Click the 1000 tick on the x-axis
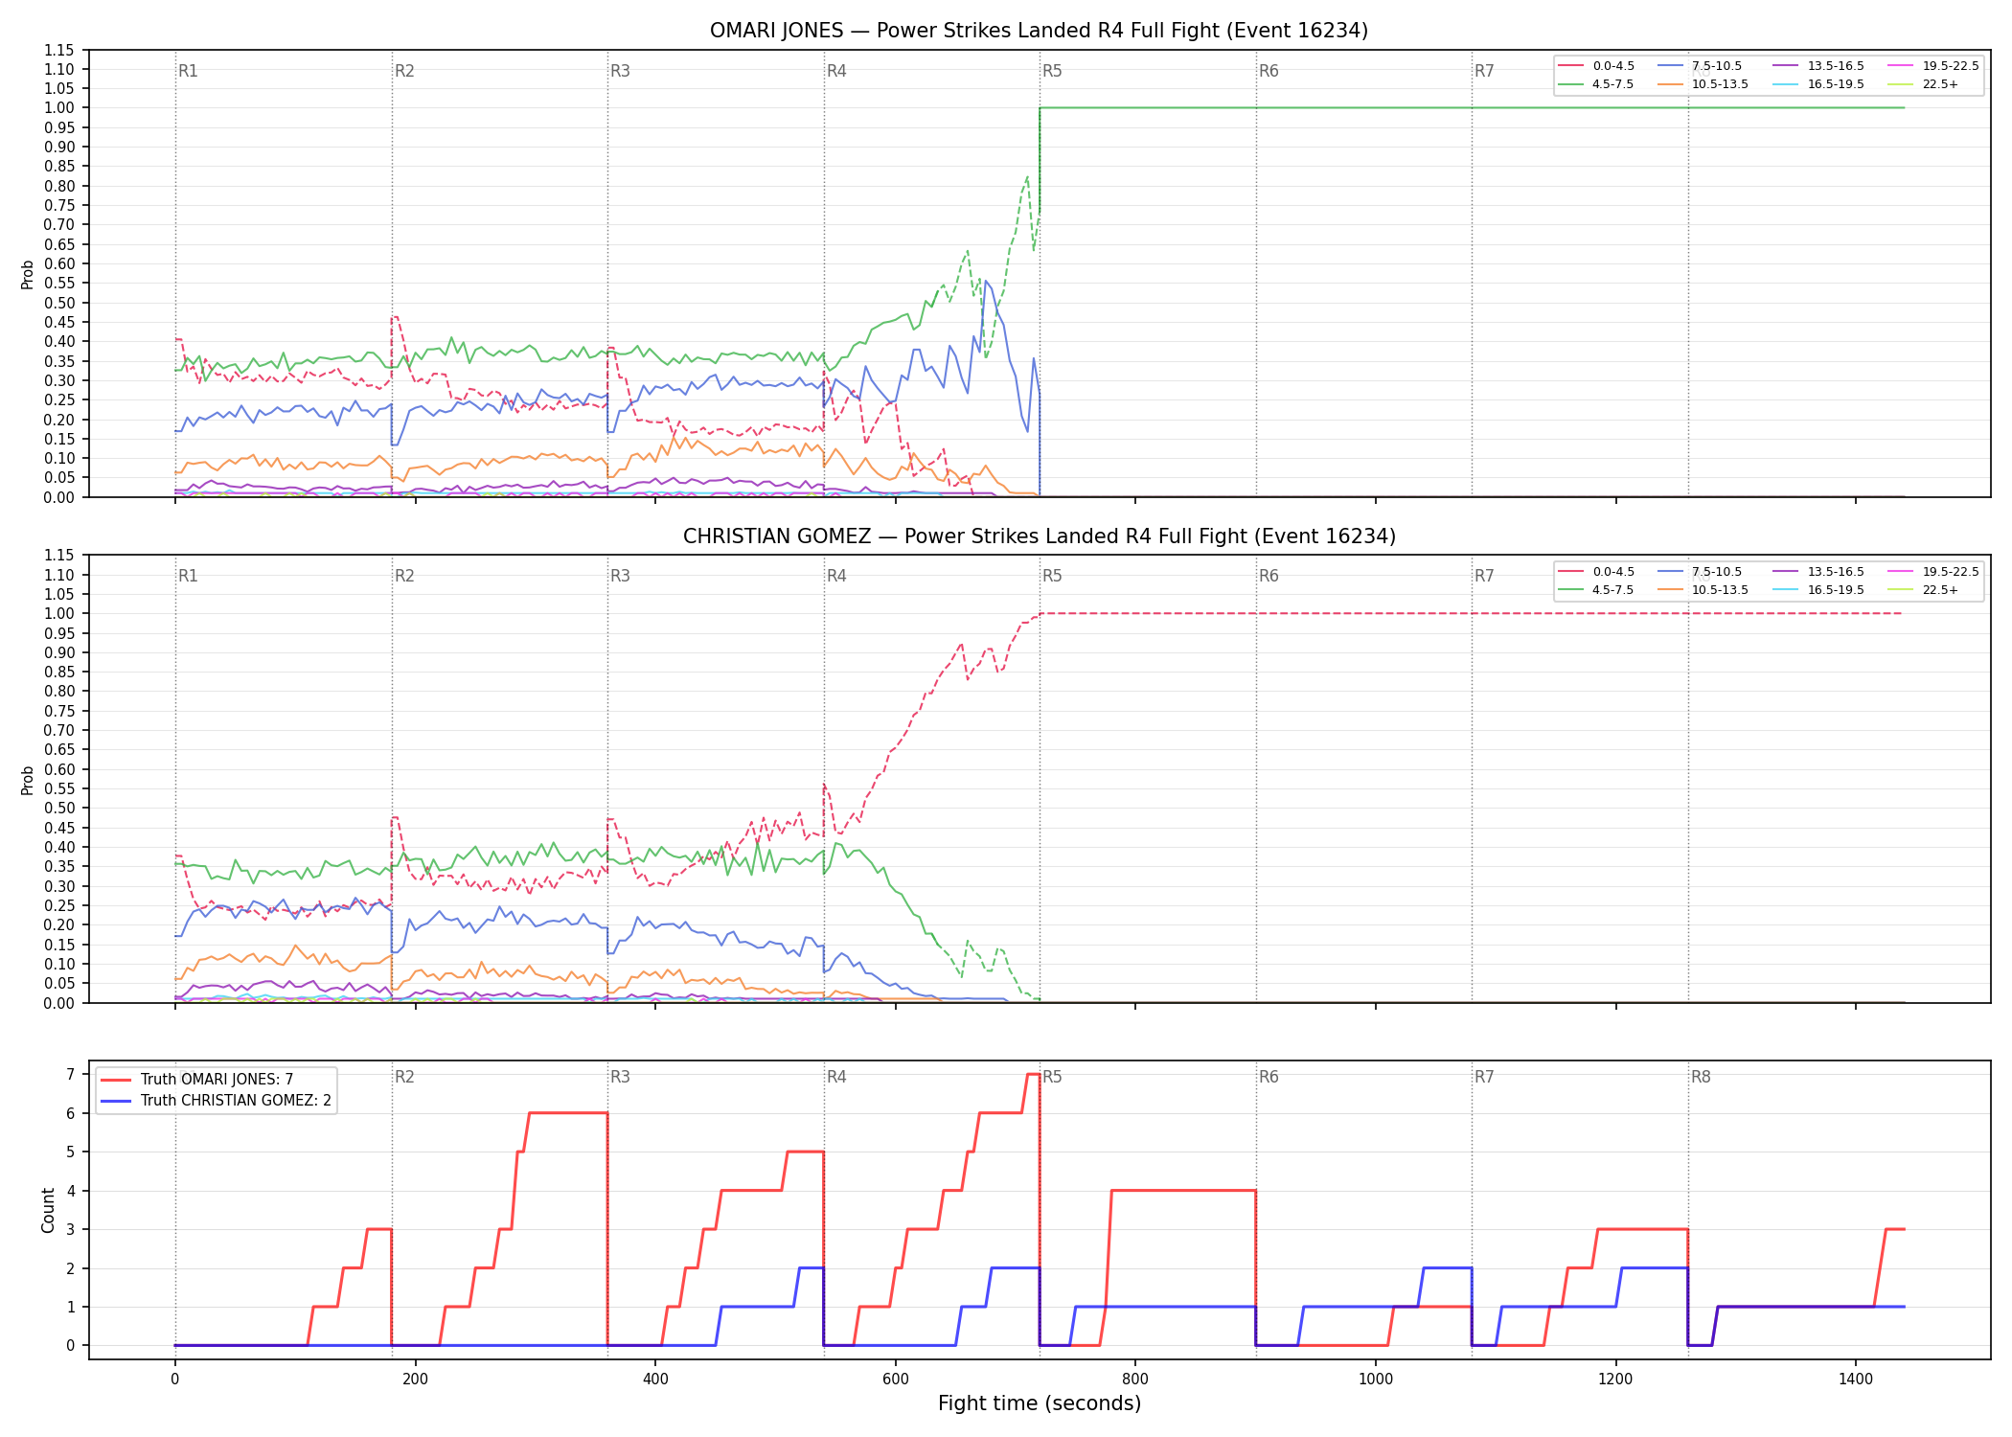 tap(1376, 1380)
